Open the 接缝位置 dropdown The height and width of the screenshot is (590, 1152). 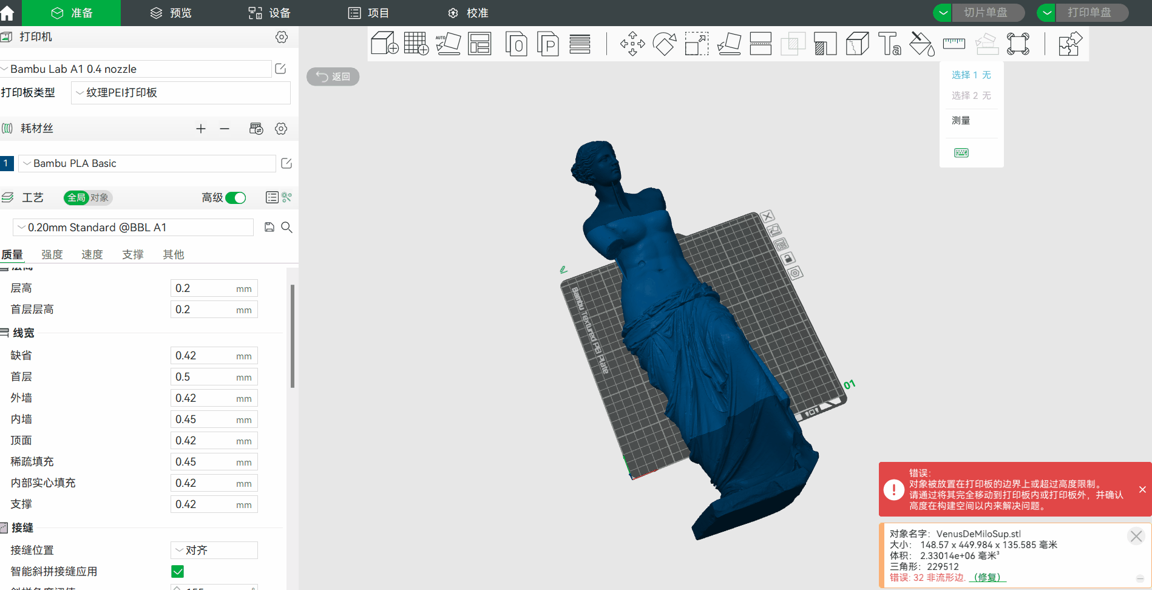tap(214, 550)
